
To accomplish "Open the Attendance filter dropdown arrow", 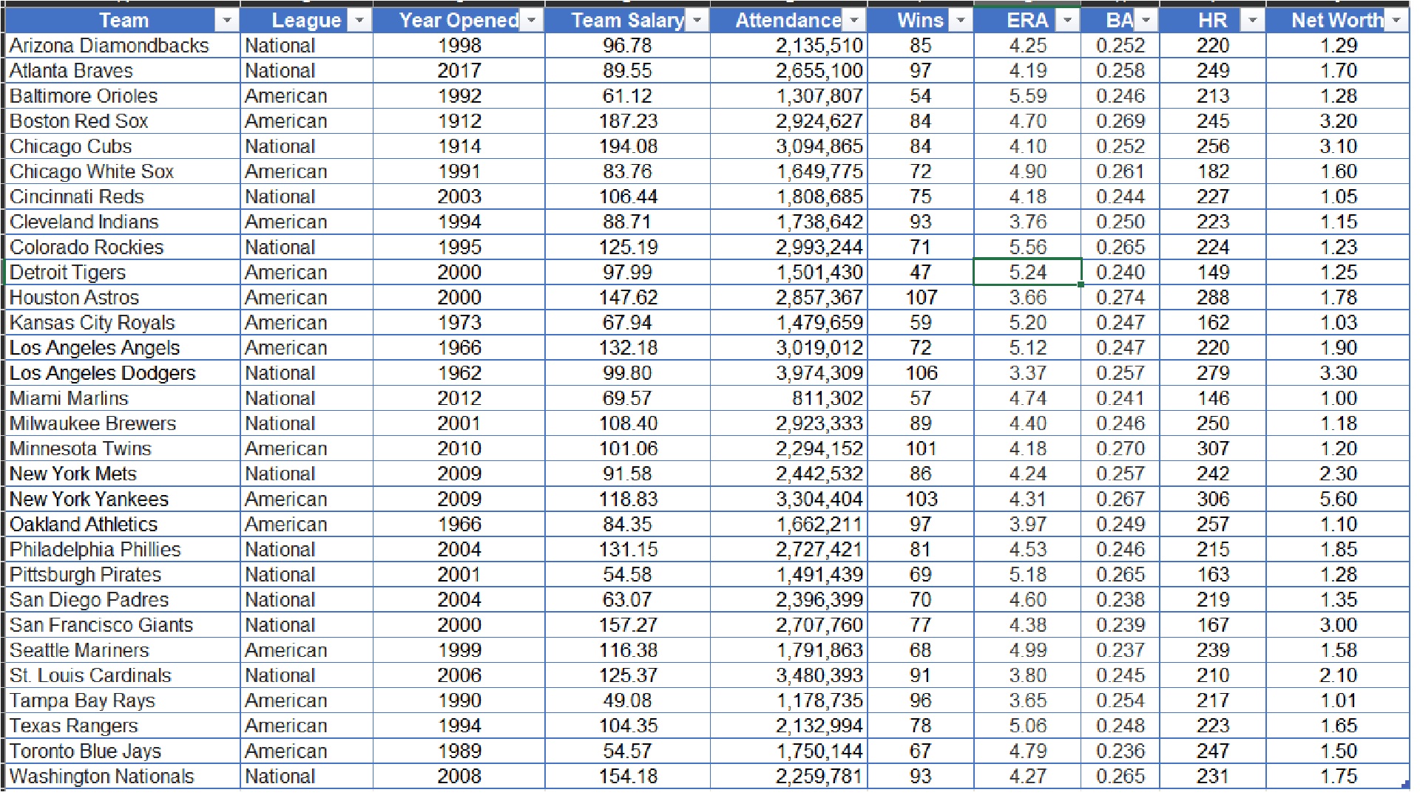I will [x=854, y=21].
